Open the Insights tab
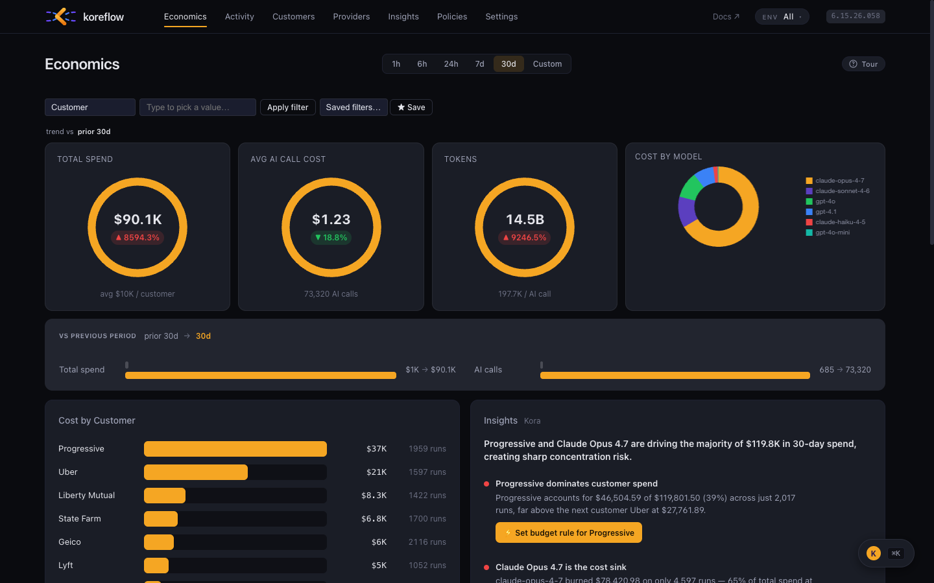The height and width of the screenshot is (583, 934). point(403,17)
